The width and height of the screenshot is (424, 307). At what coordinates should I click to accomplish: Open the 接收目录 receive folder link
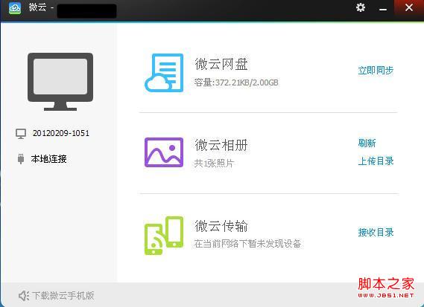click(376, 232)
